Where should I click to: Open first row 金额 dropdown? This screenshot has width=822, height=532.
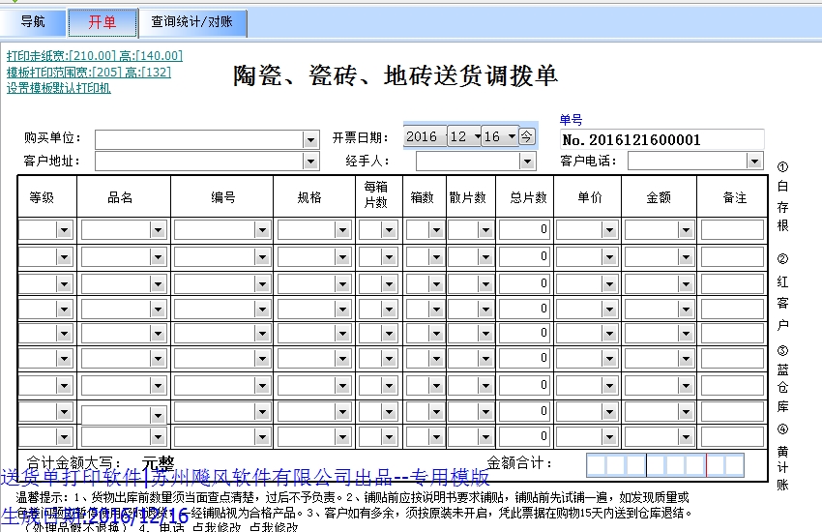(686, 230)
